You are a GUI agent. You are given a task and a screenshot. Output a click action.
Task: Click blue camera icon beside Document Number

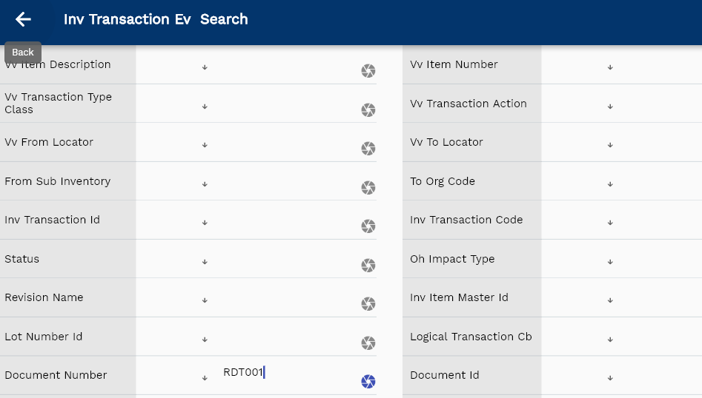click(368, 382)
